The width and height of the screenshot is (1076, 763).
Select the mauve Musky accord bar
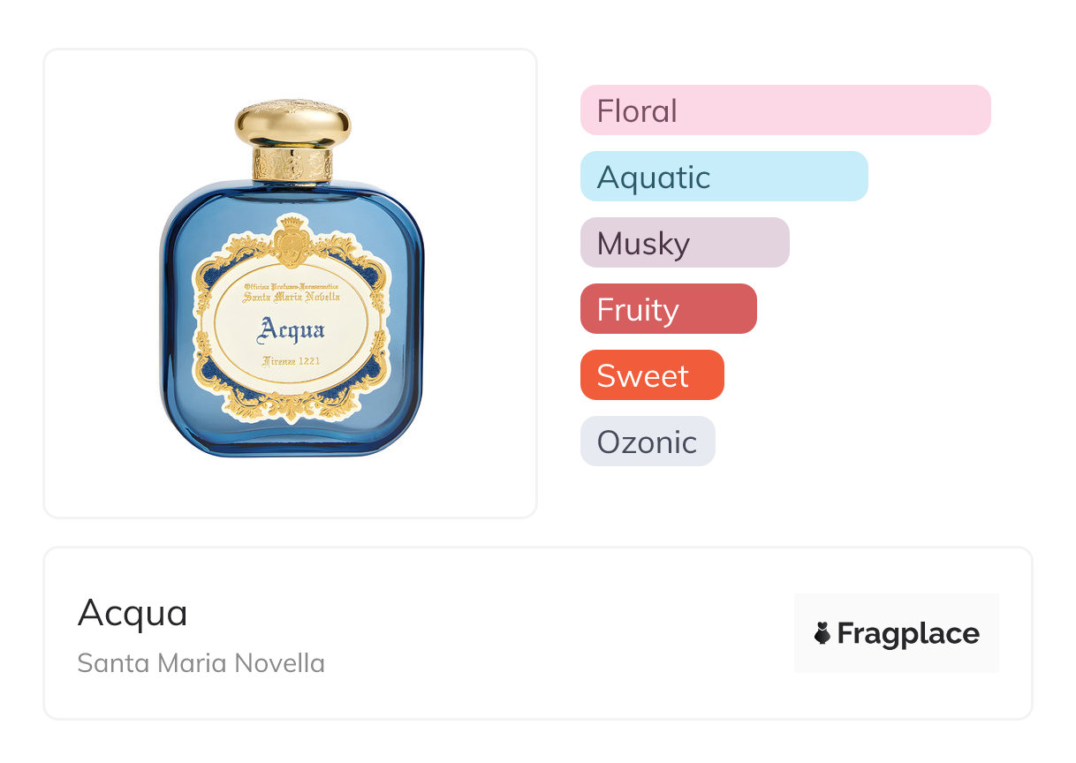pyautogui.click(x=684, y=243)
